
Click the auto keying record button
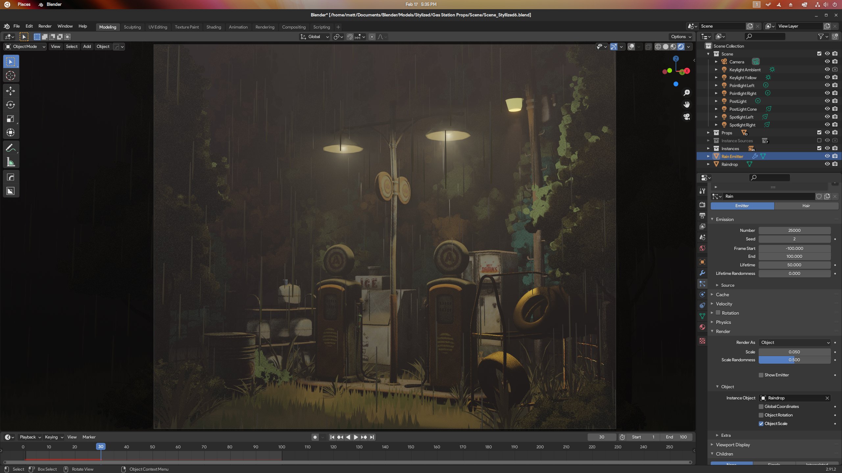tap(315, 437)
